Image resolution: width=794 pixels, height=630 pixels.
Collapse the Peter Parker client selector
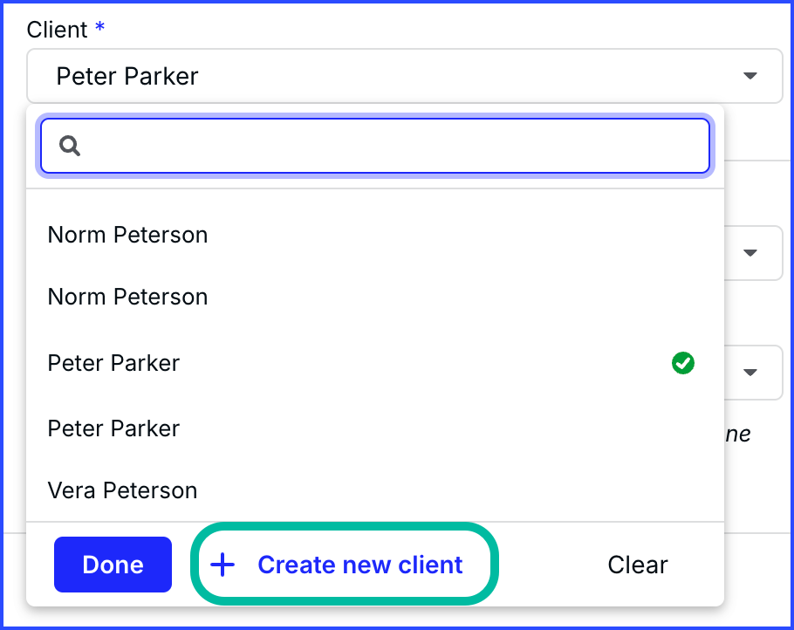pos(750,76)
